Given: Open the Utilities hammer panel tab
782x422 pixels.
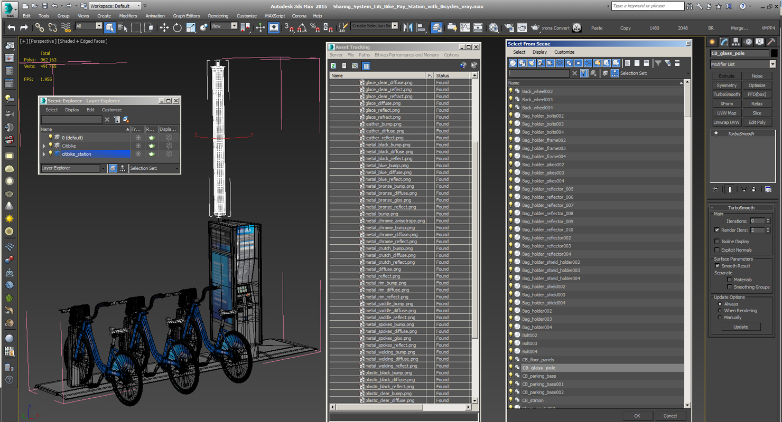Looking at the screenshot, I should tap(771, 42).
